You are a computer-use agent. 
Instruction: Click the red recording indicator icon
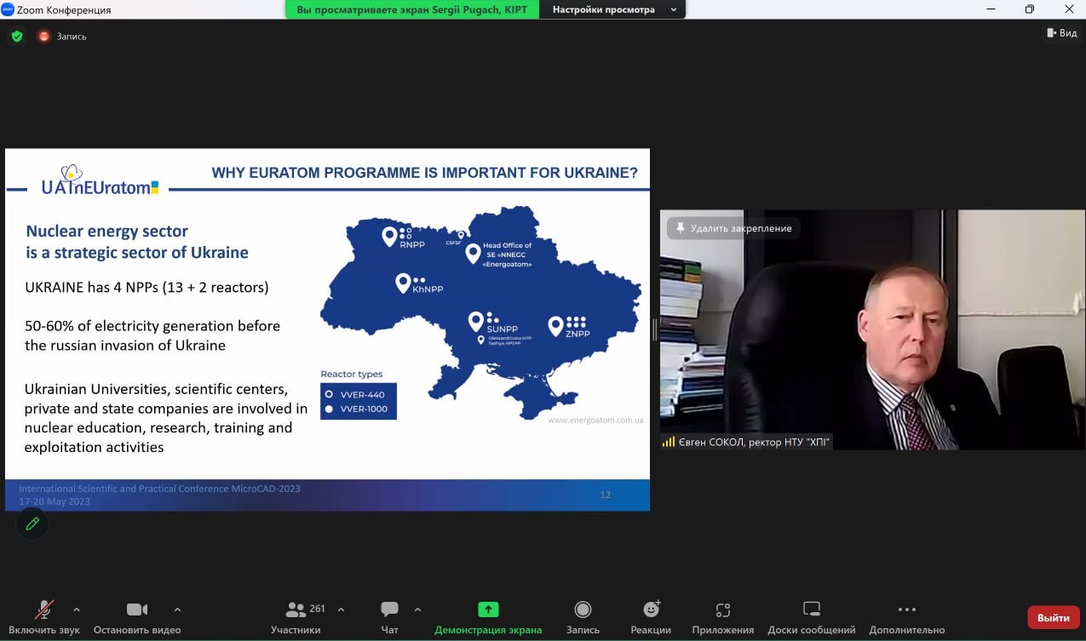coord(44,37)
